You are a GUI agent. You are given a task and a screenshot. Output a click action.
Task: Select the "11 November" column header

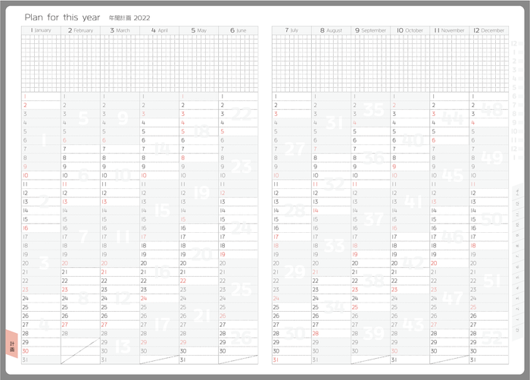(x=449, y=30)
